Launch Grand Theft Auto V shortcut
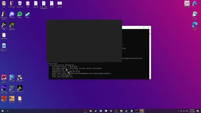This screenshot has height=113, width=201. point(12,89)
